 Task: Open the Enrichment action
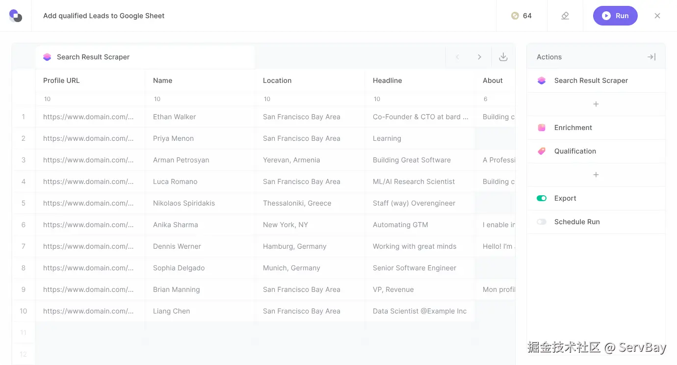click(x=596, y=128)
